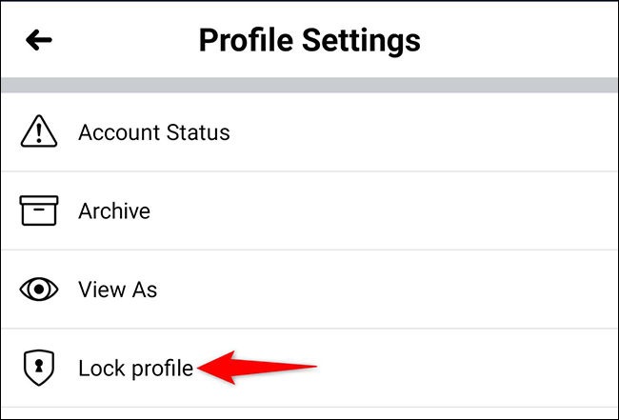Image resolution: width=619 pixels, height=420 pixels.
Task: Click the gray divider band below the header
Action: pyautogui.click(x=309, y=87)
